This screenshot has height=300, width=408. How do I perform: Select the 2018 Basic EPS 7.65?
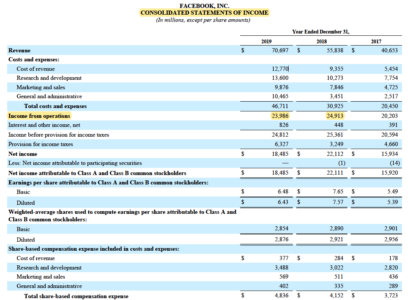tap(338, 192)
